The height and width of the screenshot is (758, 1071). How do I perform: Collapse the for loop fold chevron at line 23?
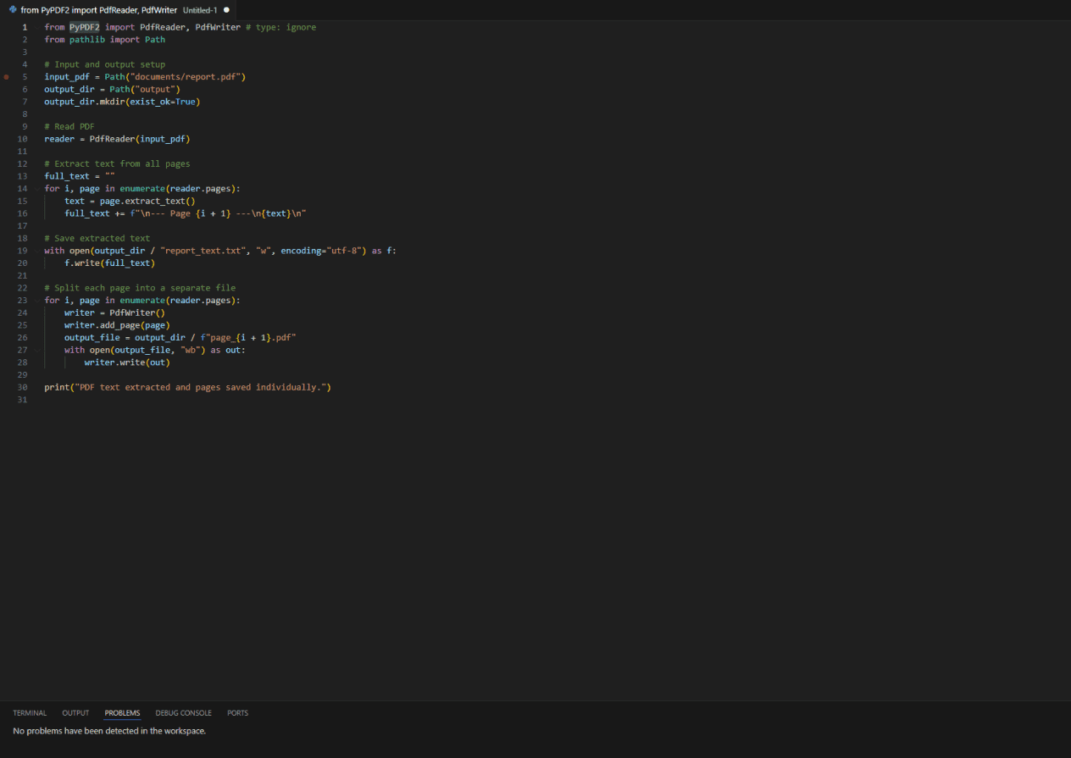37,301
